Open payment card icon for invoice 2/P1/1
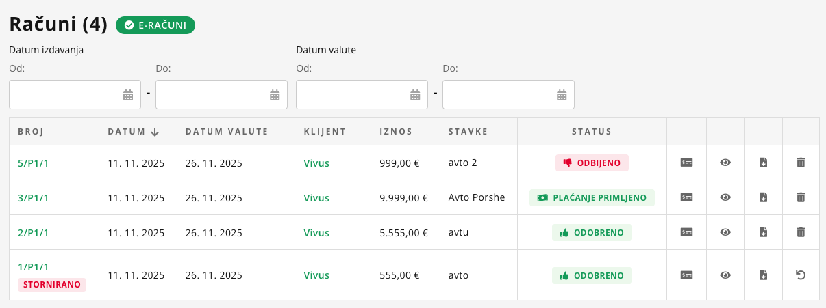The height and width of the screenshot is (308, 826). (686, 232)
